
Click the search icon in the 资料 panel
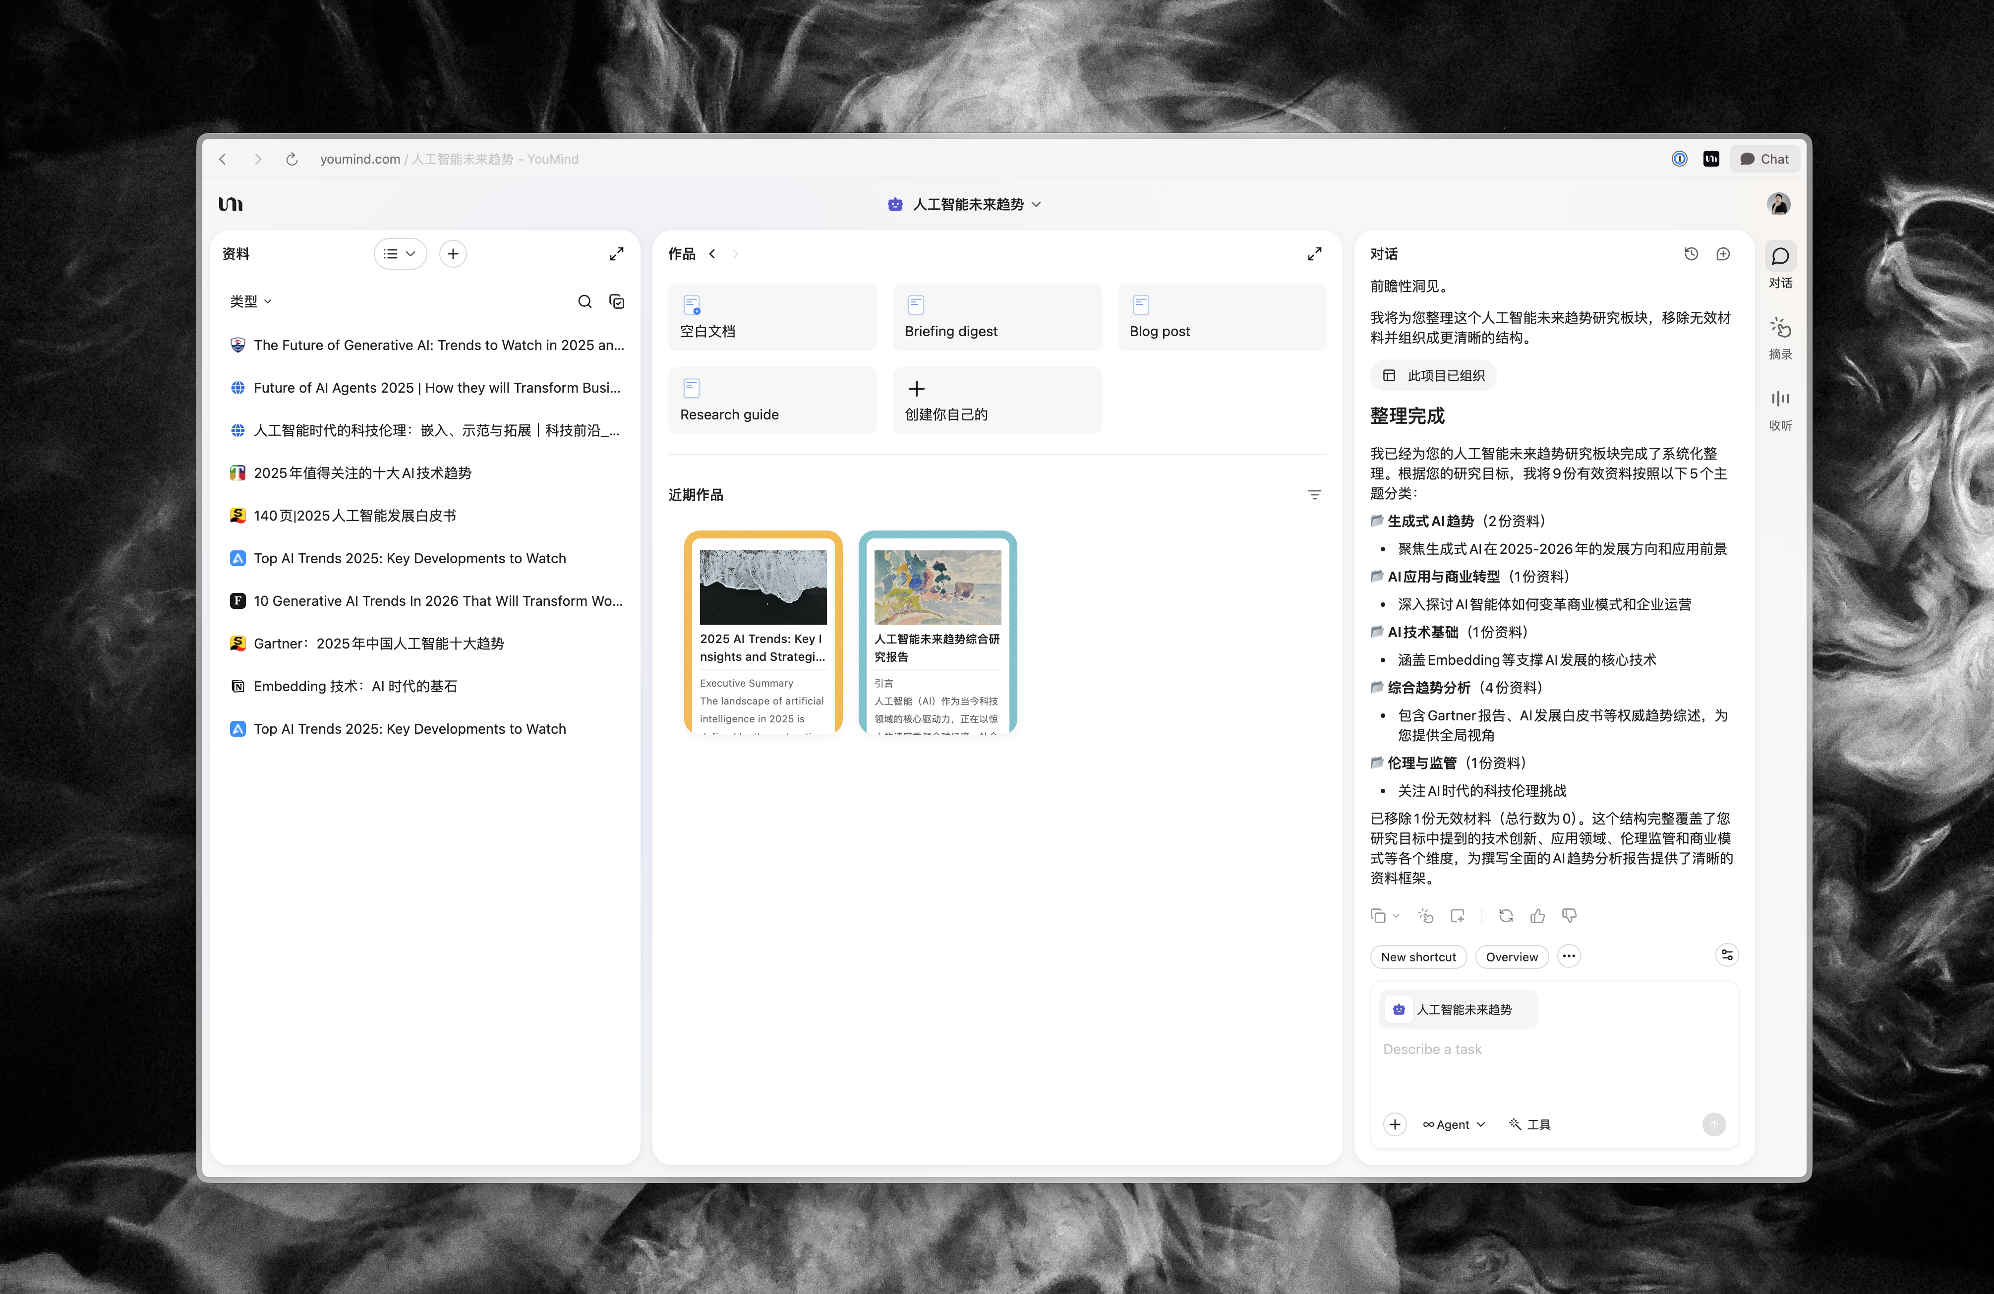[585, 302]
